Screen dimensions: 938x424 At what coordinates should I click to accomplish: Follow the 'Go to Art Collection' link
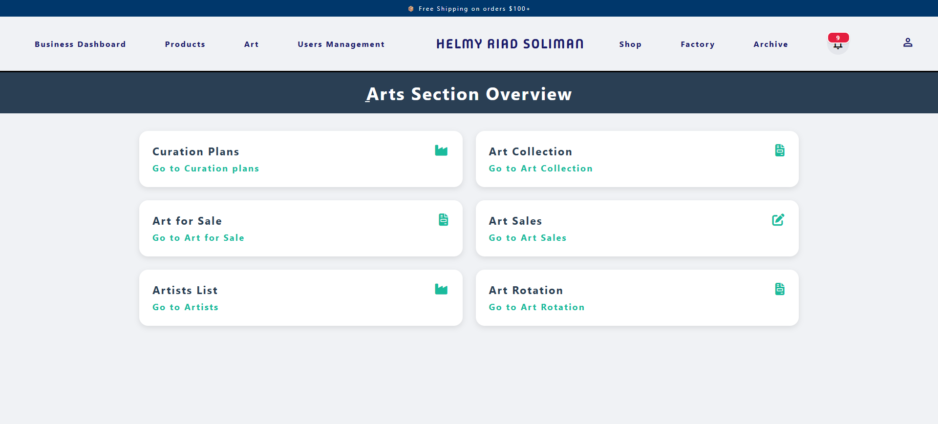[541, 169]
